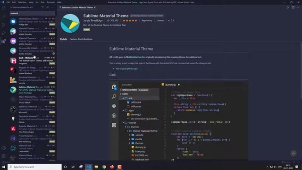Open the Terminal menu

point(50,2)
